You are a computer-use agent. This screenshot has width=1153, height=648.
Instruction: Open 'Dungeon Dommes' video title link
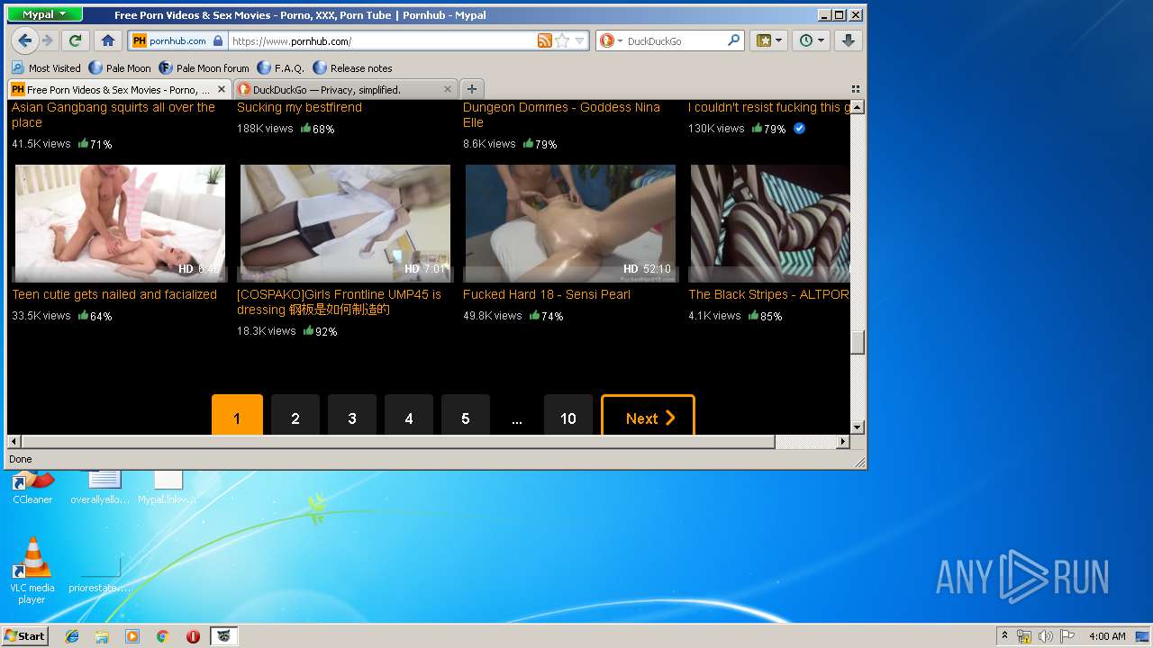[x=561, y=114]
